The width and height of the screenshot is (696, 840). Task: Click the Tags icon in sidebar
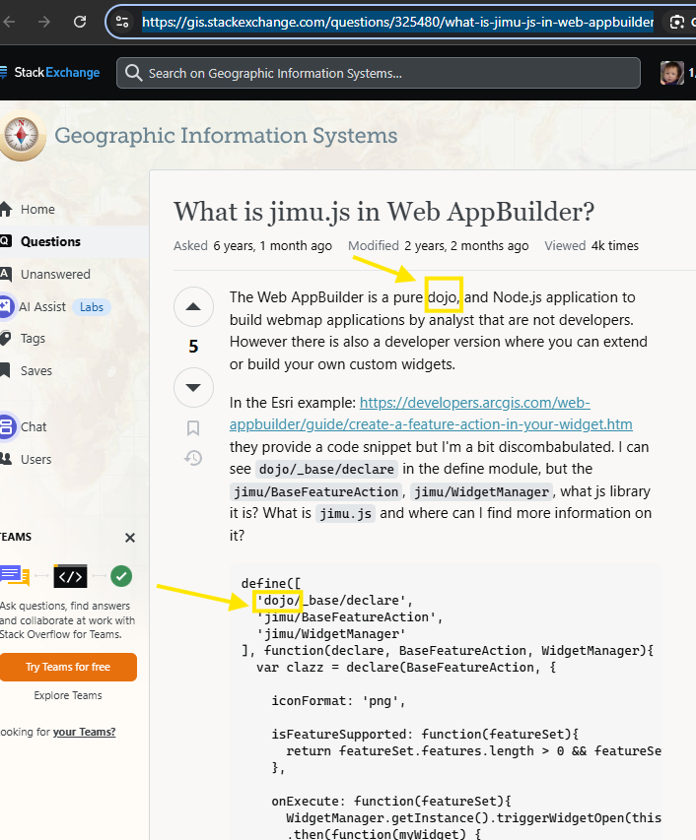pyautogui.click(x=5, y=339)
